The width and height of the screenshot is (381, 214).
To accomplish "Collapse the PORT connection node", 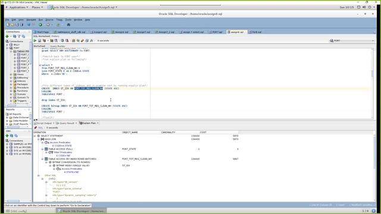I will tap(7, 48).
